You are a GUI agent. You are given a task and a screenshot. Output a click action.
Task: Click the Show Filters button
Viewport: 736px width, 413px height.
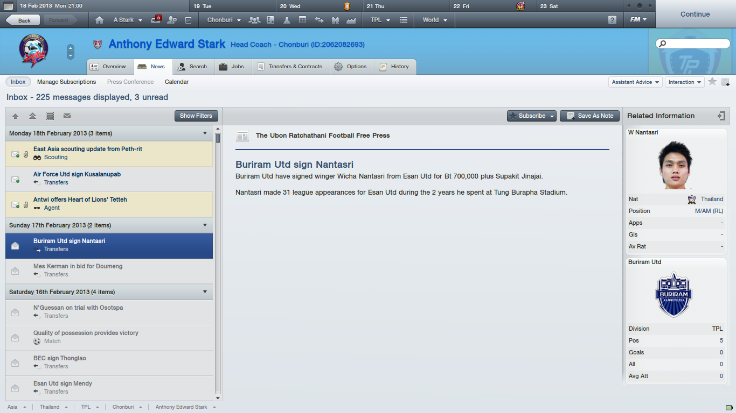click(x=196, y=116)
